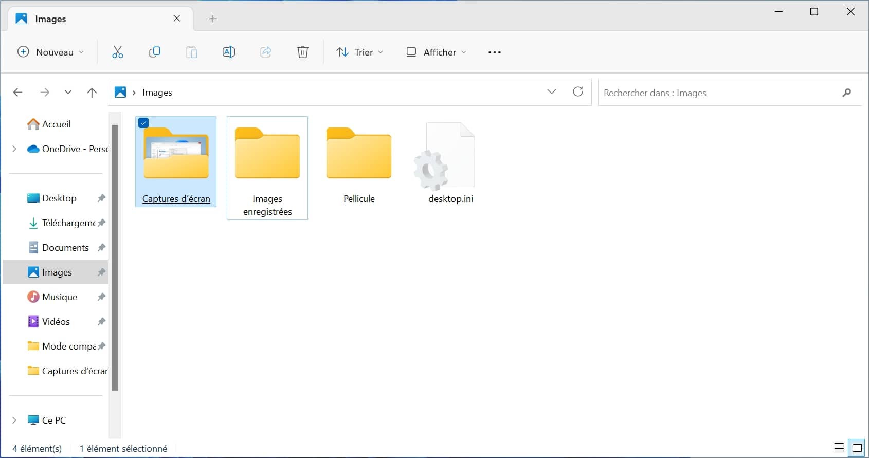Delete selection with the trash icon
This screenshot has height=458, width=869.
303,52
